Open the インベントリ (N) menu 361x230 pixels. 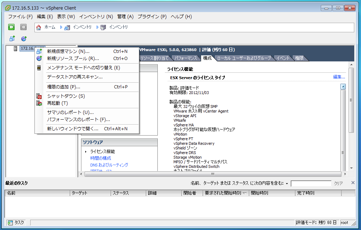coord(96,17)
